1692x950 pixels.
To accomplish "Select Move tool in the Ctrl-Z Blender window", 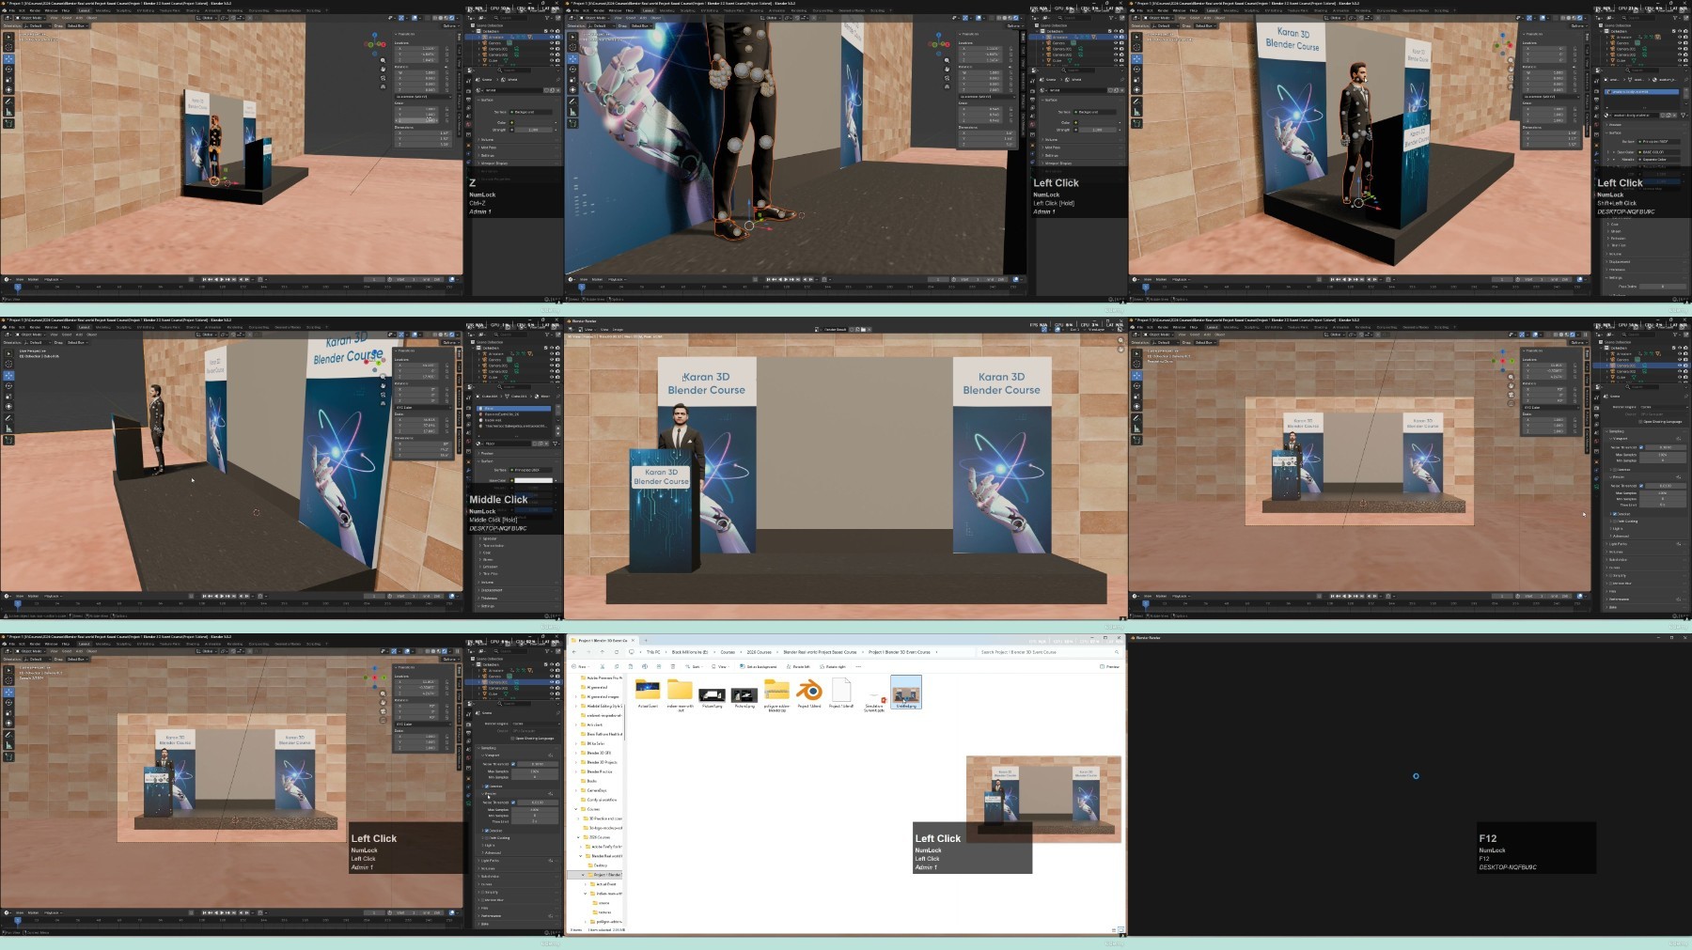I will coord(8,58).
